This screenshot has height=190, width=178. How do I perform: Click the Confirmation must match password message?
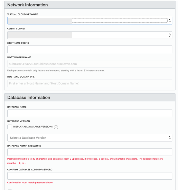30,183
